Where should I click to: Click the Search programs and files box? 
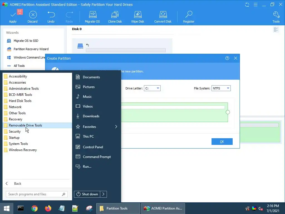pos(36,194)
